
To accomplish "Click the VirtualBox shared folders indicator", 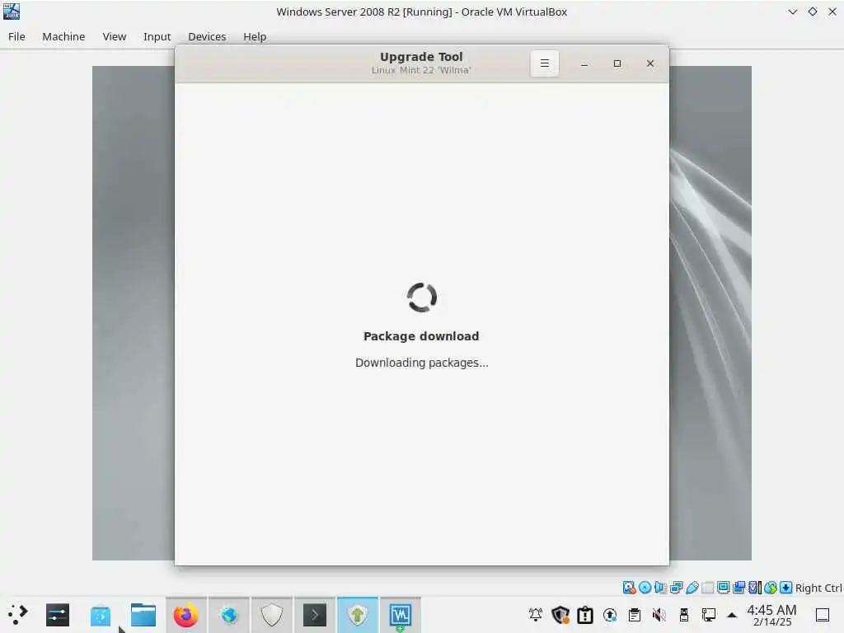I will (x=708, y=587).
